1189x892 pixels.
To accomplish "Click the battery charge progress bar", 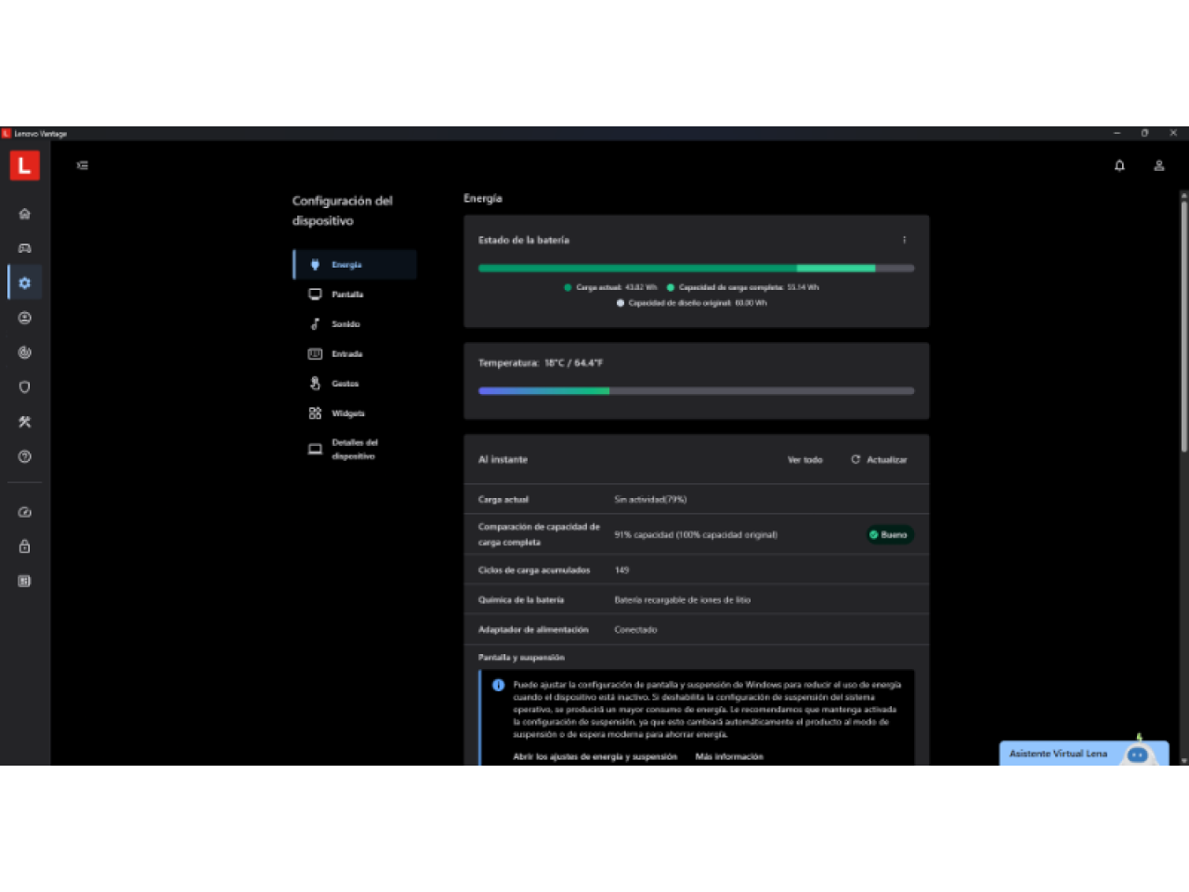I will 696,269.
